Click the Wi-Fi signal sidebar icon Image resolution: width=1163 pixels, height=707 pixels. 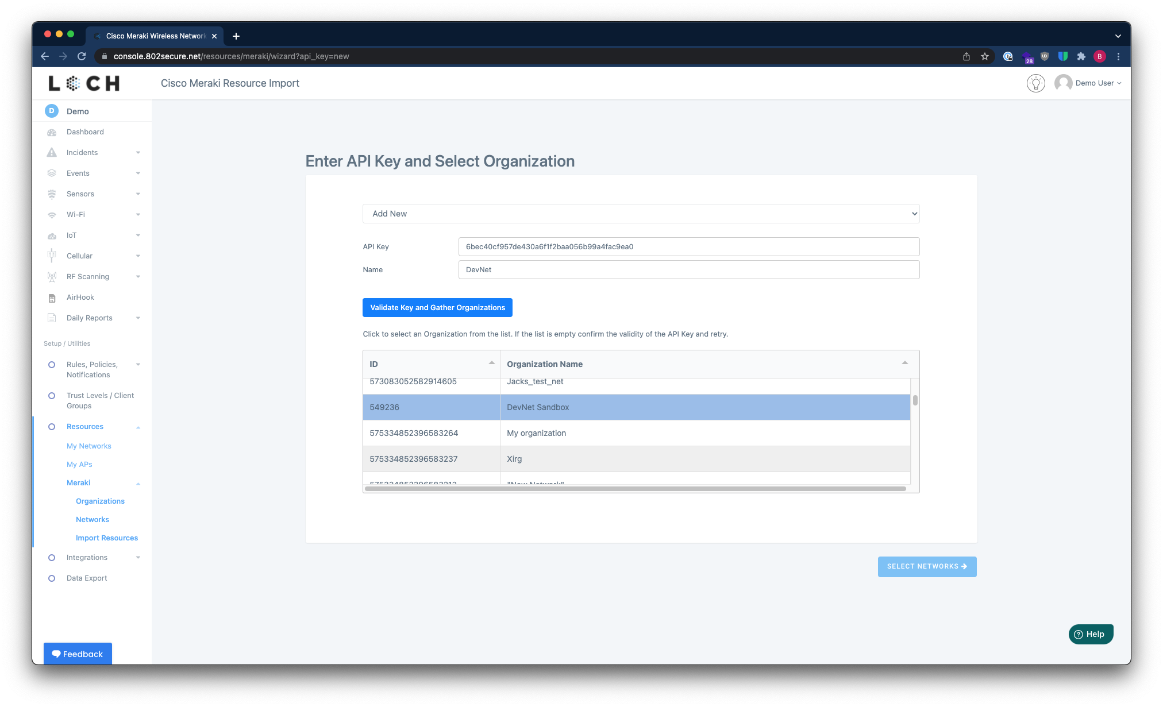(52, 215)
